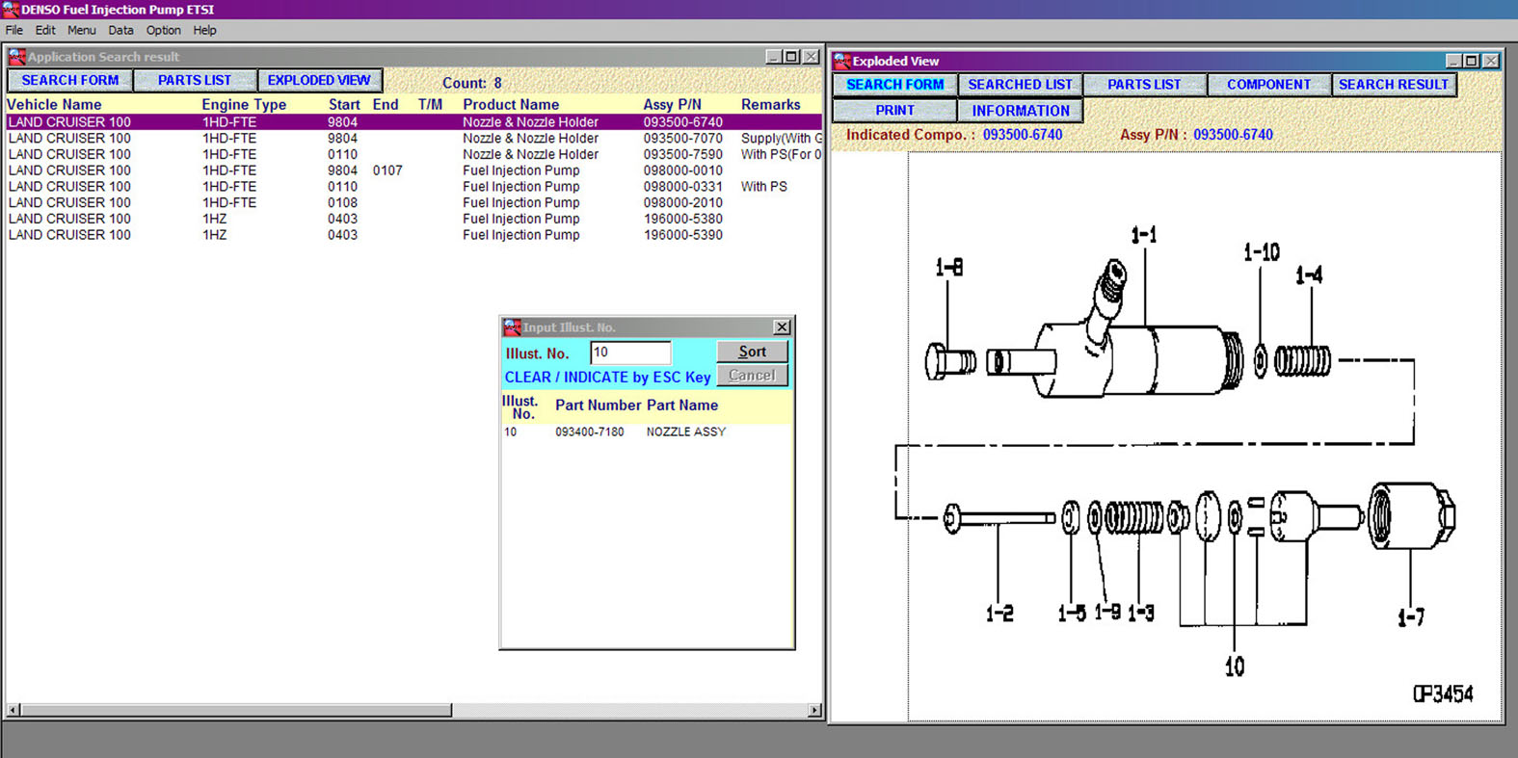The width and height of the screenshot is (1518, 758).
Task: Select the 196000-5390 Fuel Injection Pump row
Action: tap(413, 235)
